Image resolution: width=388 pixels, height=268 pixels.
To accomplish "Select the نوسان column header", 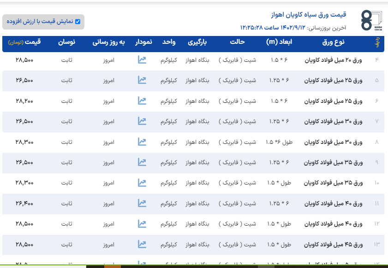I will [66, 42].
